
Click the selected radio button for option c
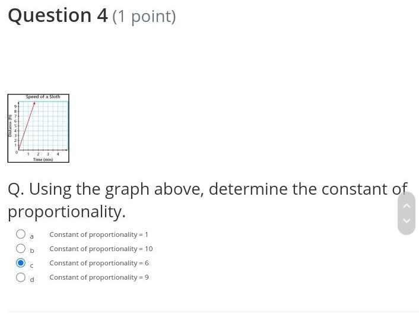pyautogui.click(x=21, y=263)
